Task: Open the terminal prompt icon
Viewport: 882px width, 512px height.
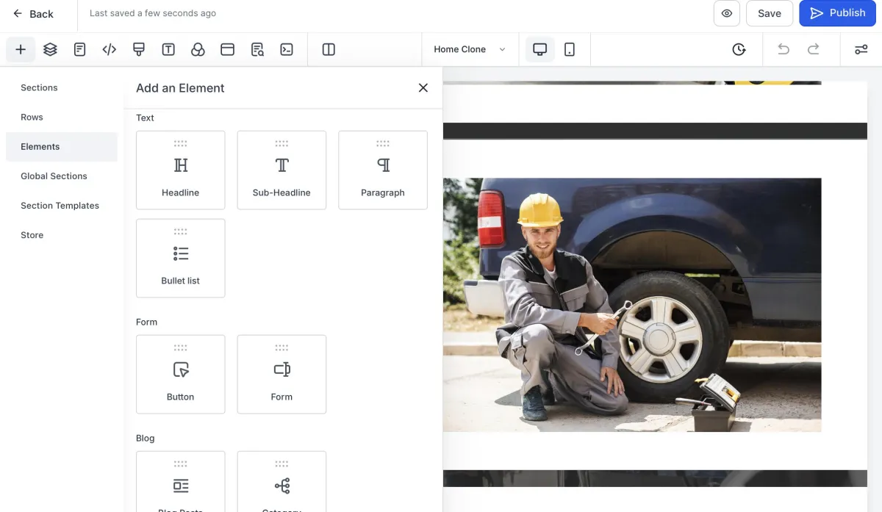Action: click(287, 49)
